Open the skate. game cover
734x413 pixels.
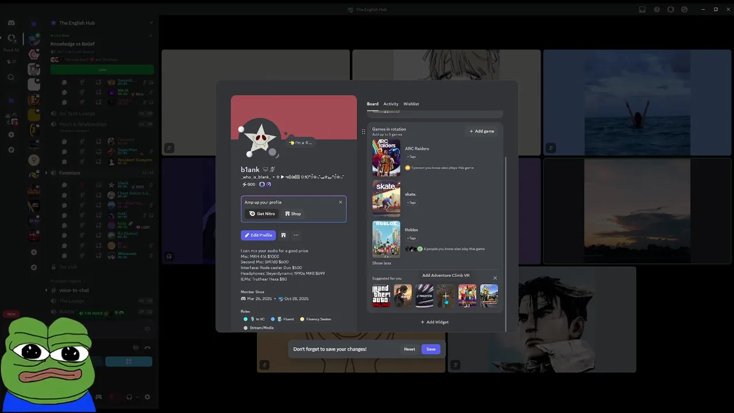(x=386, y=198)
